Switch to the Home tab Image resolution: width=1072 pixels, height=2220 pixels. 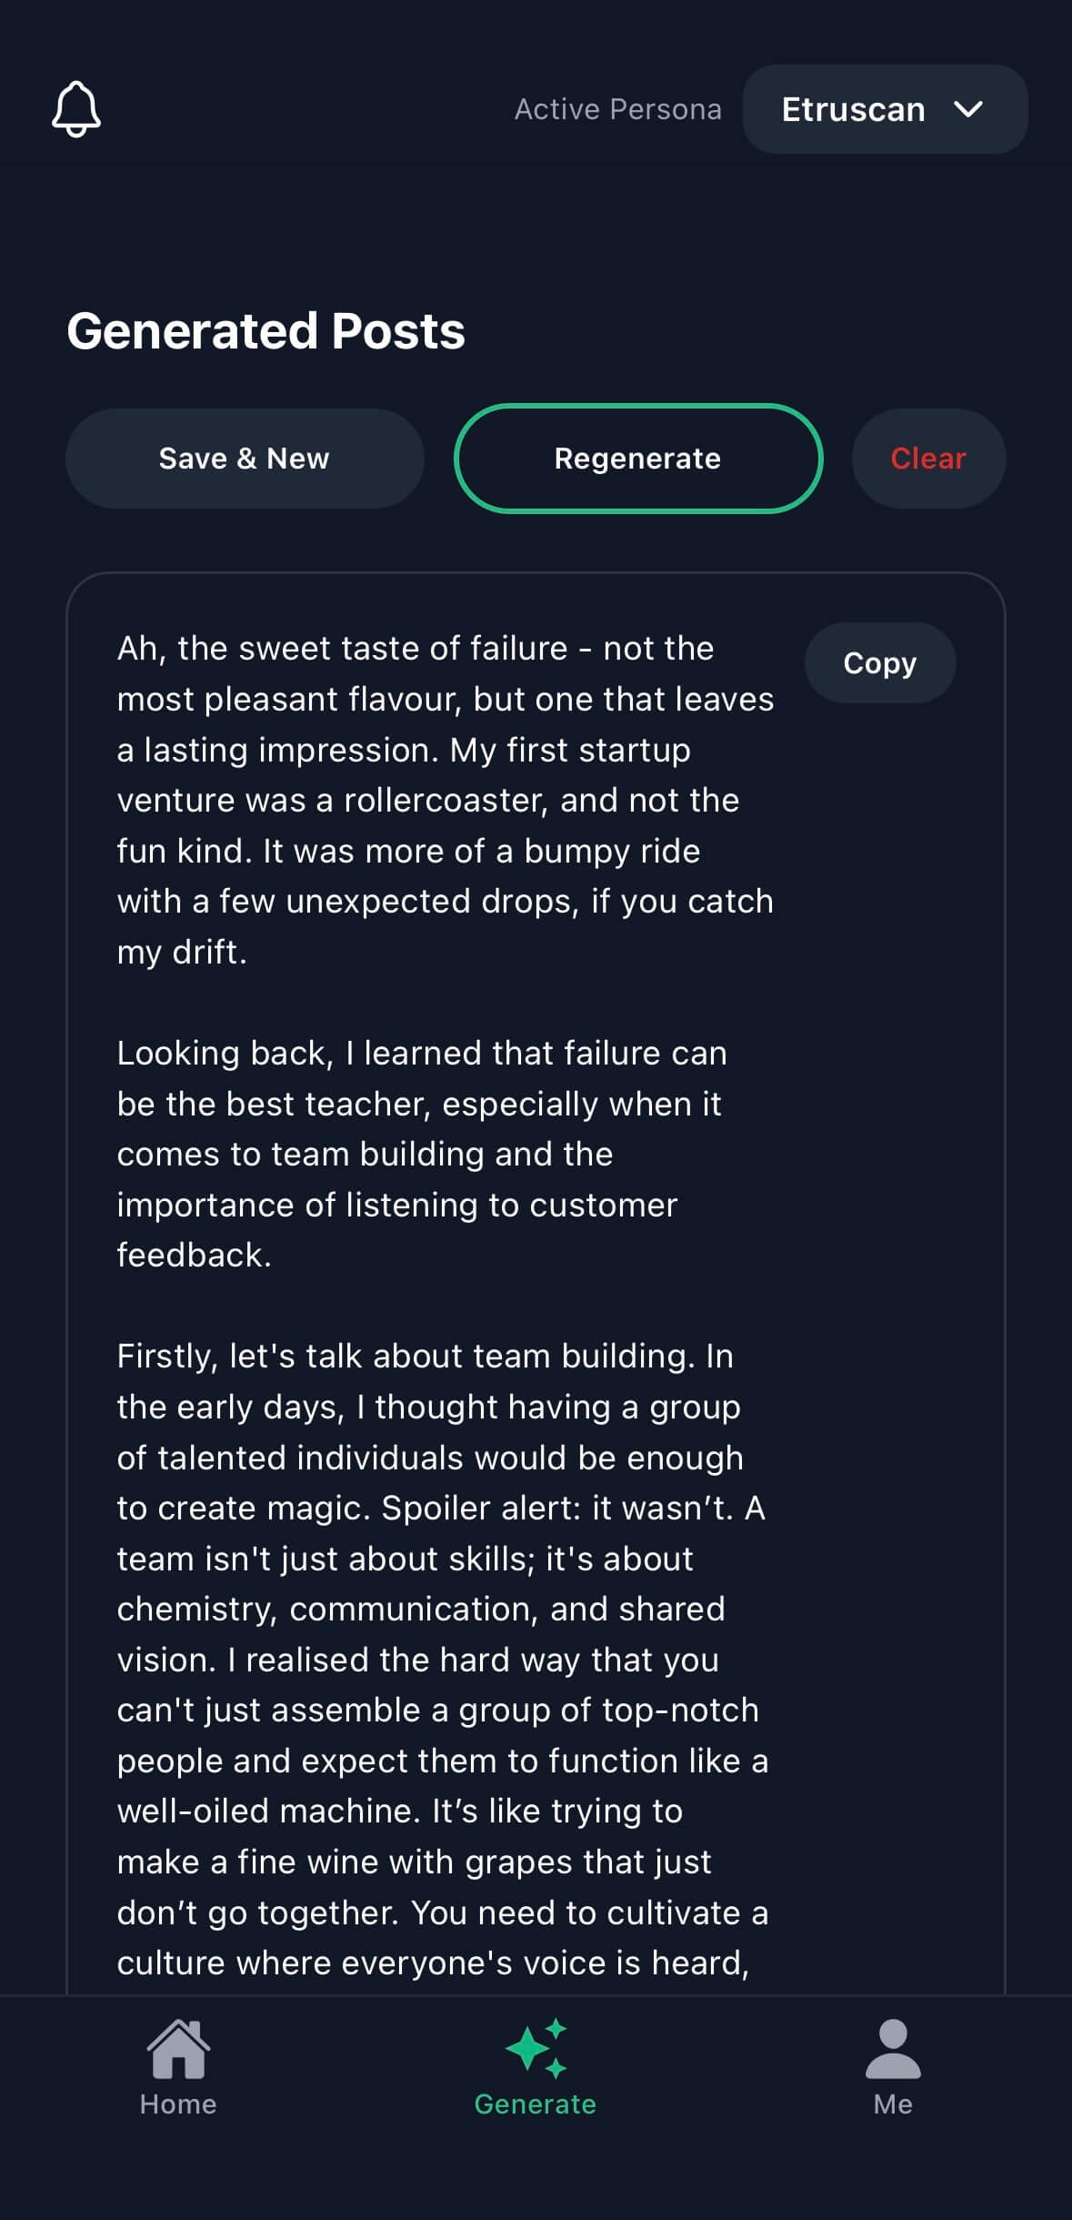tap(178, 2074)
